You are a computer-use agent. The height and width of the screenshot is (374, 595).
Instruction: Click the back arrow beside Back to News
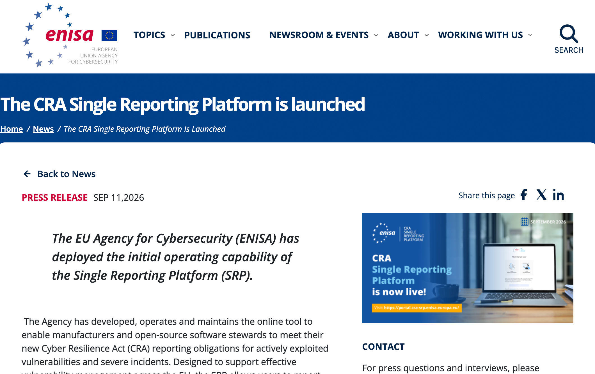27,174
